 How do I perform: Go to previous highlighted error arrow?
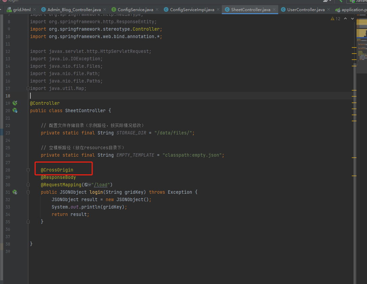(x=345, y=19)
